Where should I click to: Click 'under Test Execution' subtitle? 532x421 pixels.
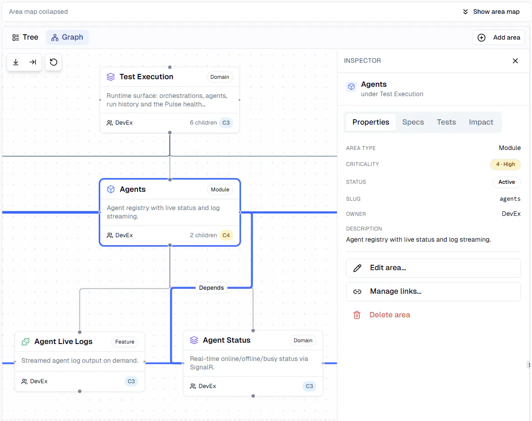point(392,94)
